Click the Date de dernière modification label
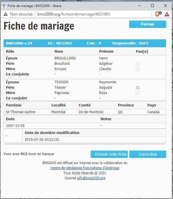This screenshot has height=199, width=173. (52, 133)
